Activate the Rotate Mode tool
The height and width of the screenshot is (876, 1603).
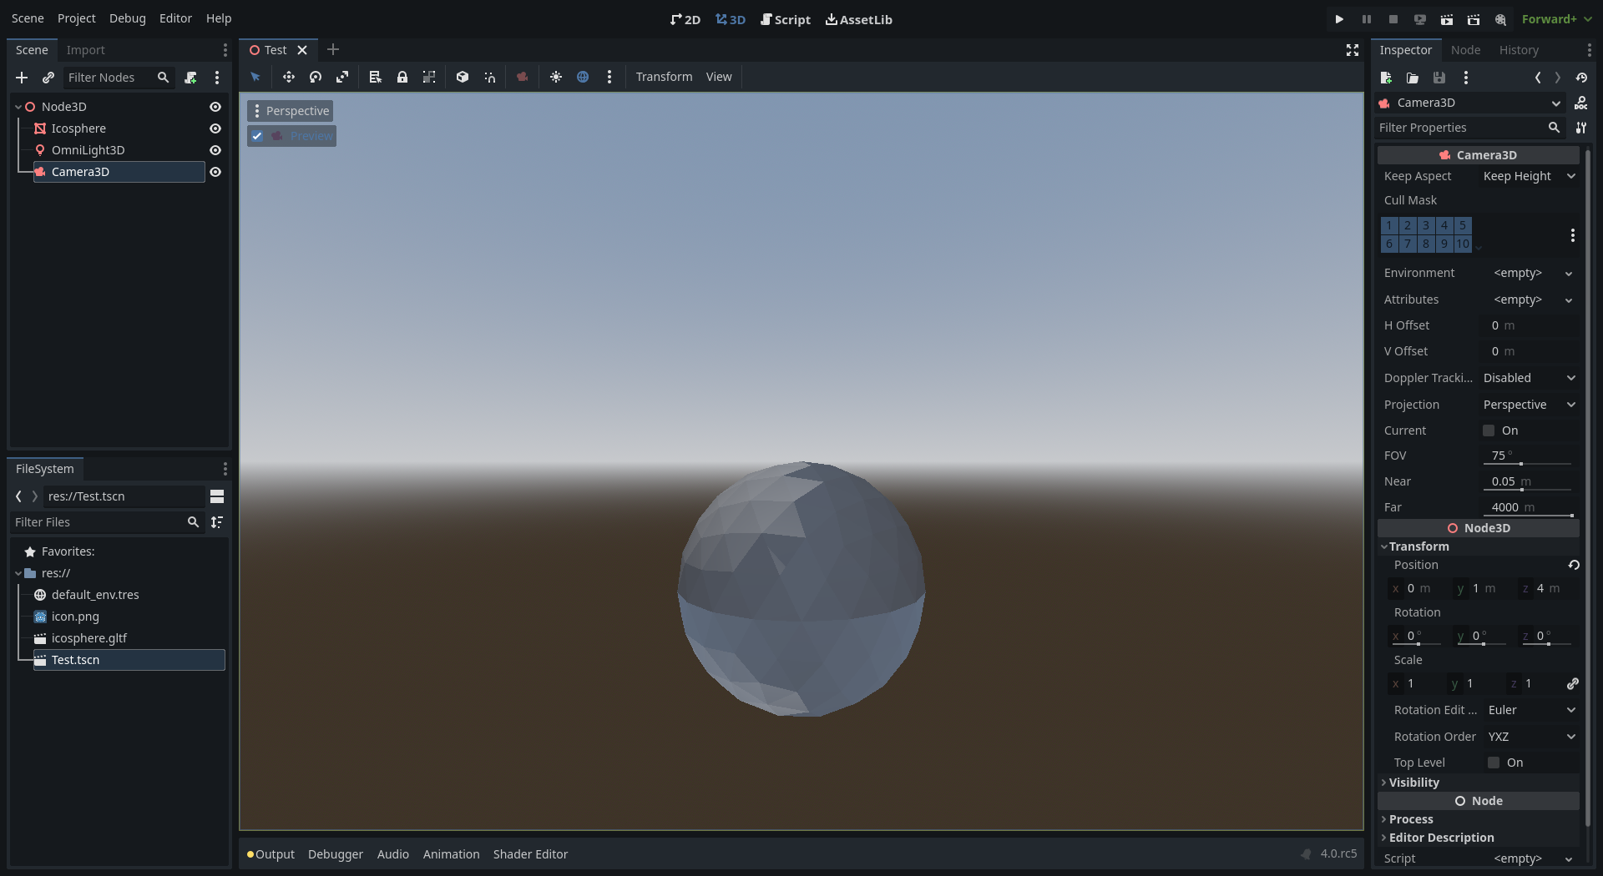(x=316, y=77)
